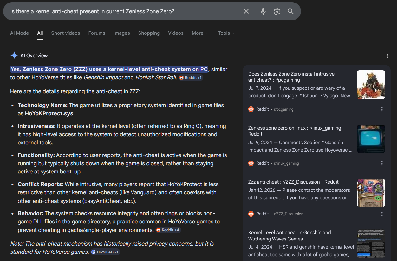Submit search with the magnifying glass icon
397x261 pixels.
click(291, 11)
